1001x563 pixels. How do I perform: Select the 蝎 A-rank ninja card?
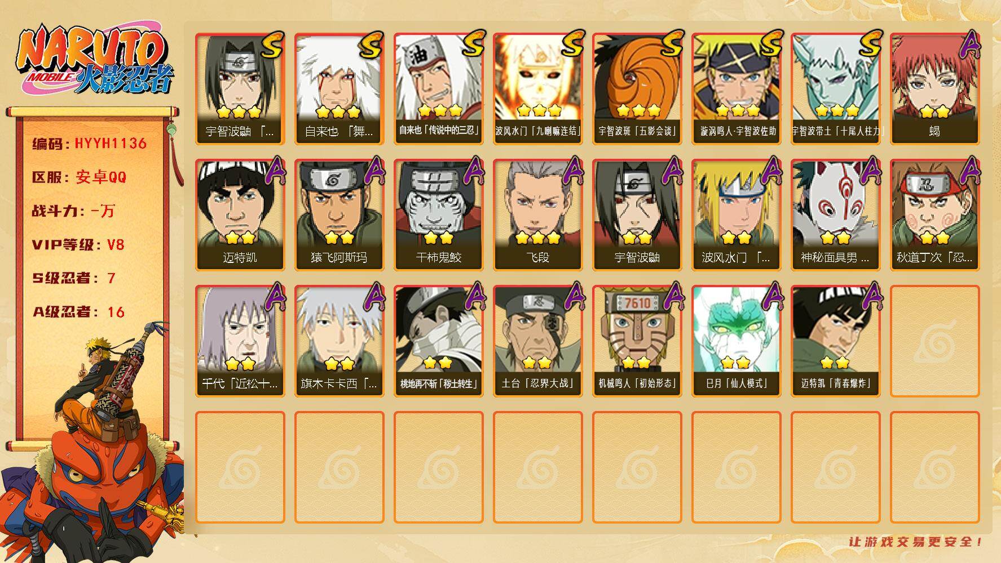[x=934, y=89]
